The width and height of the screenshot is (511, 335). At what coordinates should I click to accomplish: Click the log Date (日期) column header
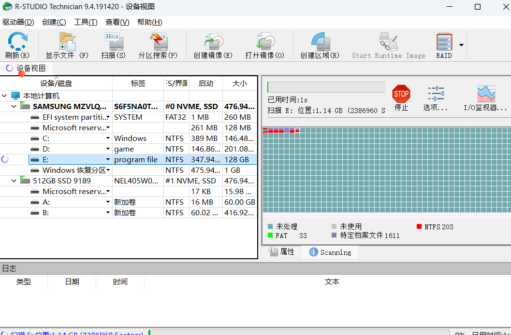pyautogui.click(x=72, y=281)
